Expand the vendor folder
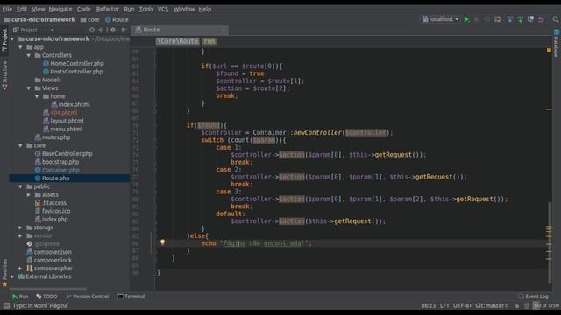Screen dimensions: 561x315 tap(21, 235)
